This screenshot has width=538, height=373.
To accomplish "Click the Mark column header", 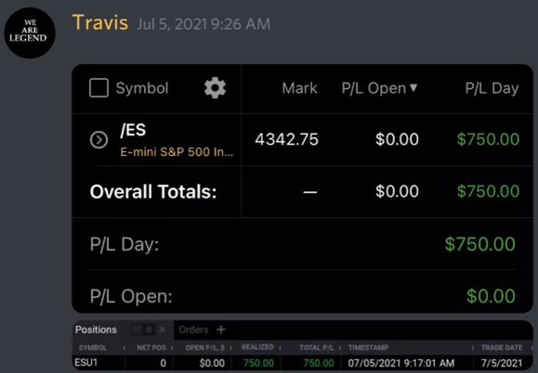I will (299, 88).
